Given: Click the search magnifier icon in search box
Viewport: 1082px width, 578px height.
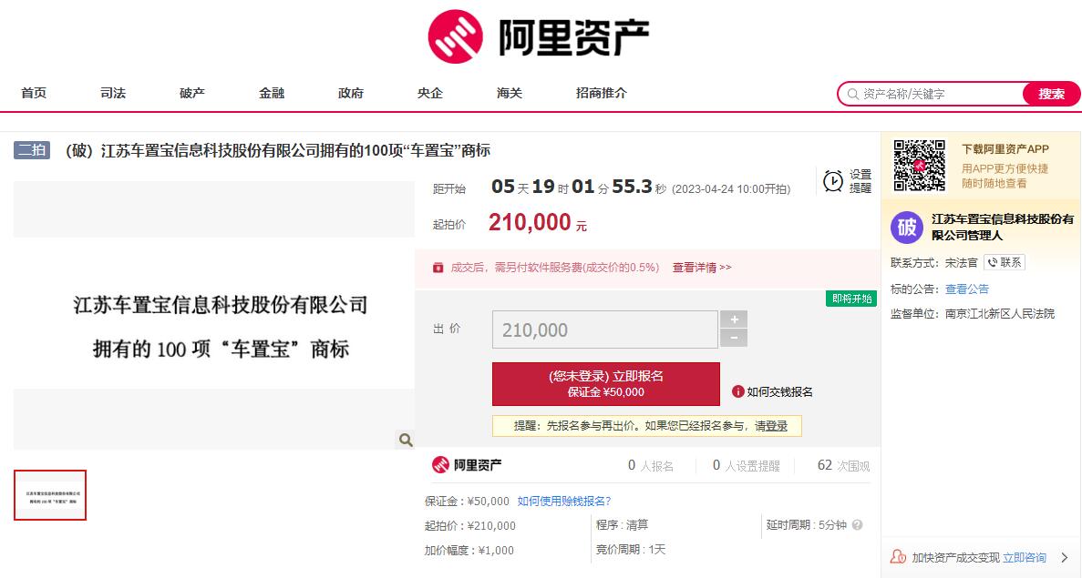Looking at the screenshot, I should (x=853, y=94).
